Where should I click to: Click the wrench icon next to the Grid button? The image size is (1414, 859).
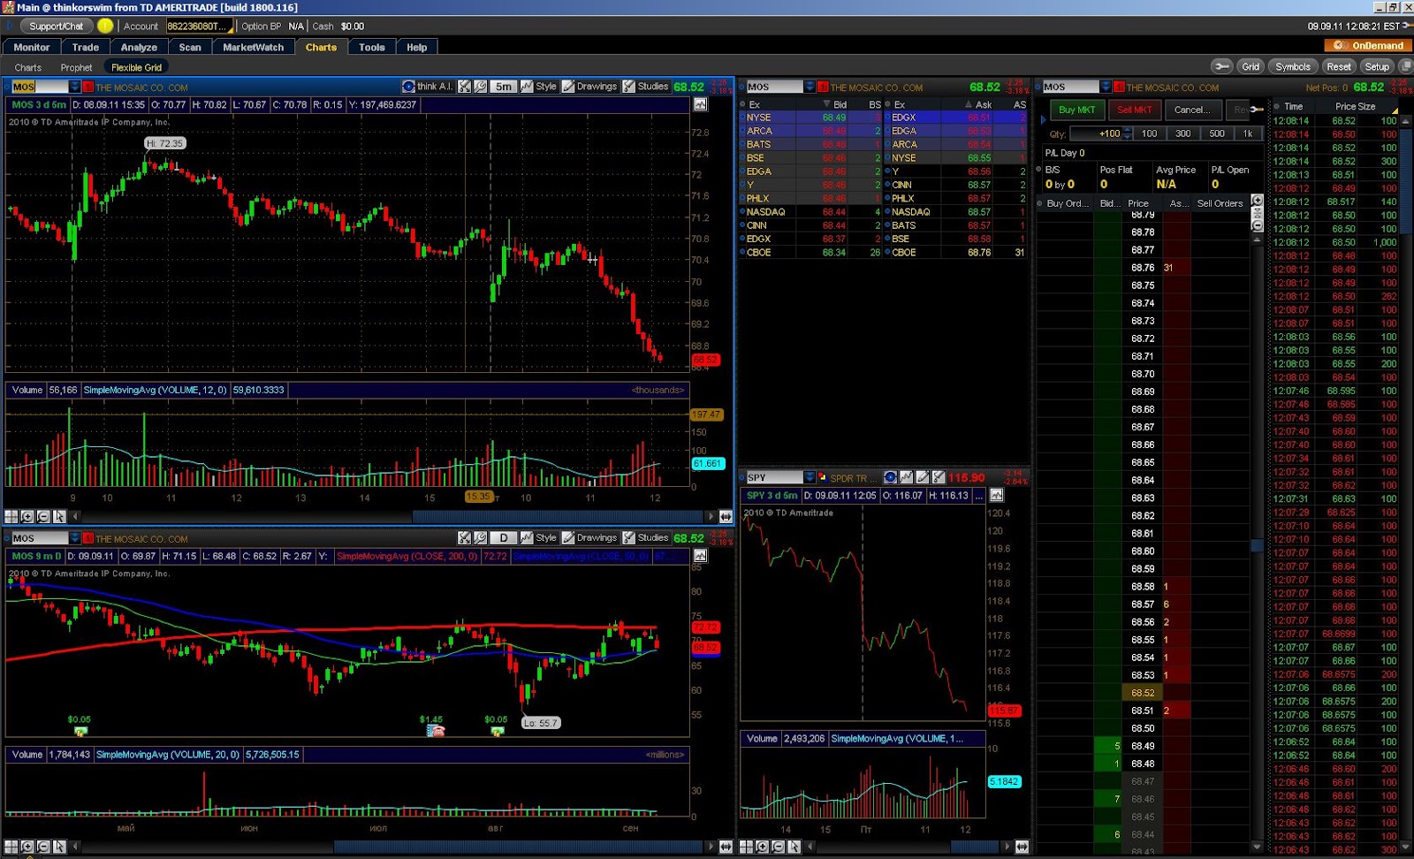coord(1221,66)
